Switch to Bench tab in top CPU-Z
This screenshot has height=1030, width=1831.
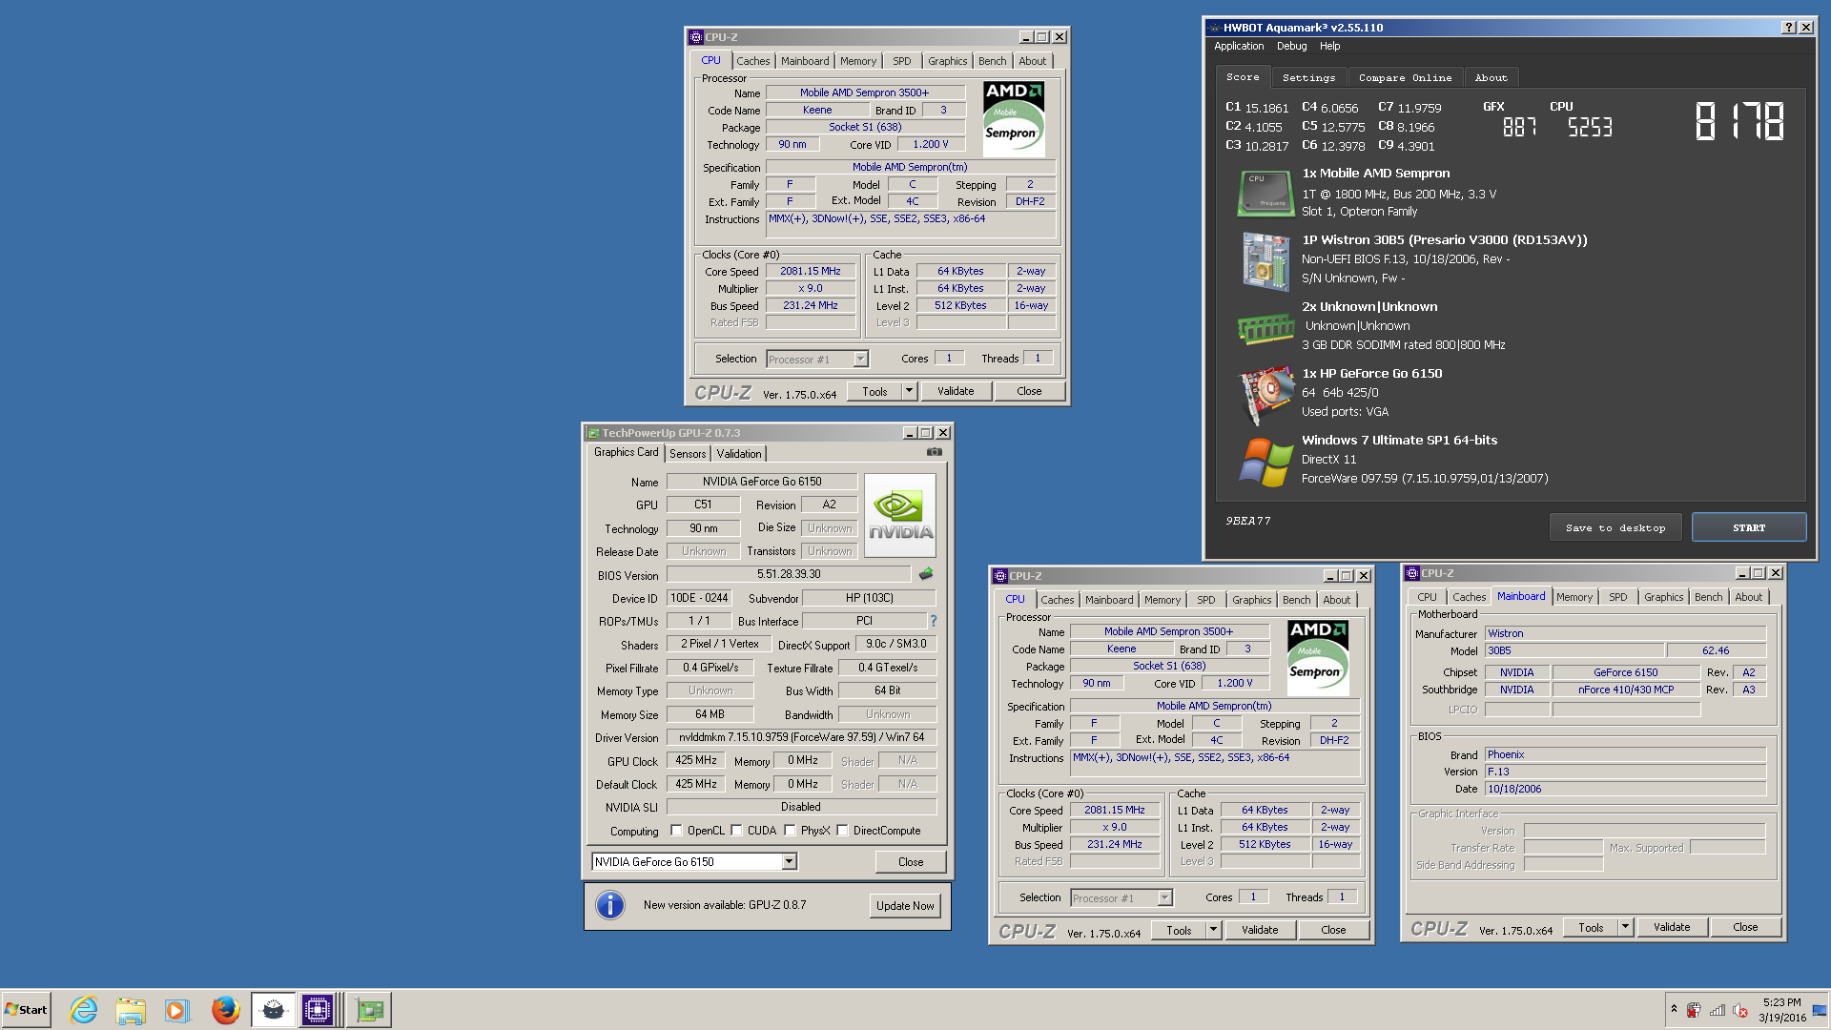tap(992, 61)
